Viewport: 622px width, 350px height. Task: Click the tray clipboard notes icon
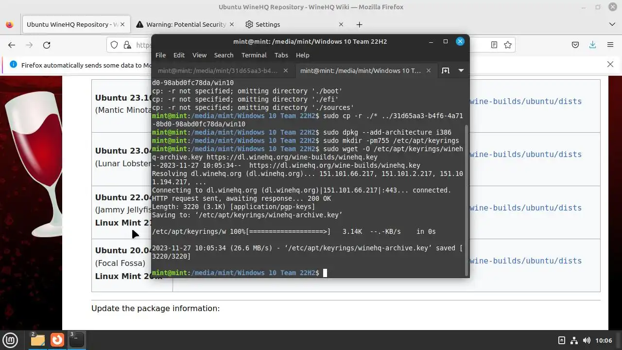(562, 340)
